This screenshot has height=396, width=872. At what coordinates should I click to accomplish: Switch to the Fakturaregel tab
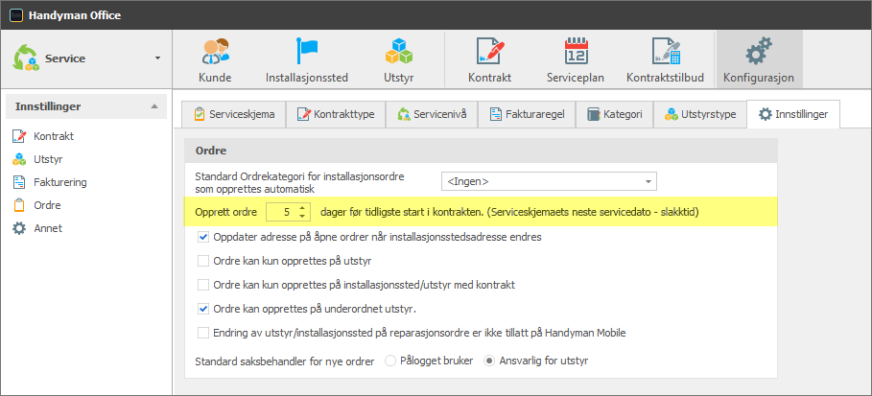click(x=526, y=114)
